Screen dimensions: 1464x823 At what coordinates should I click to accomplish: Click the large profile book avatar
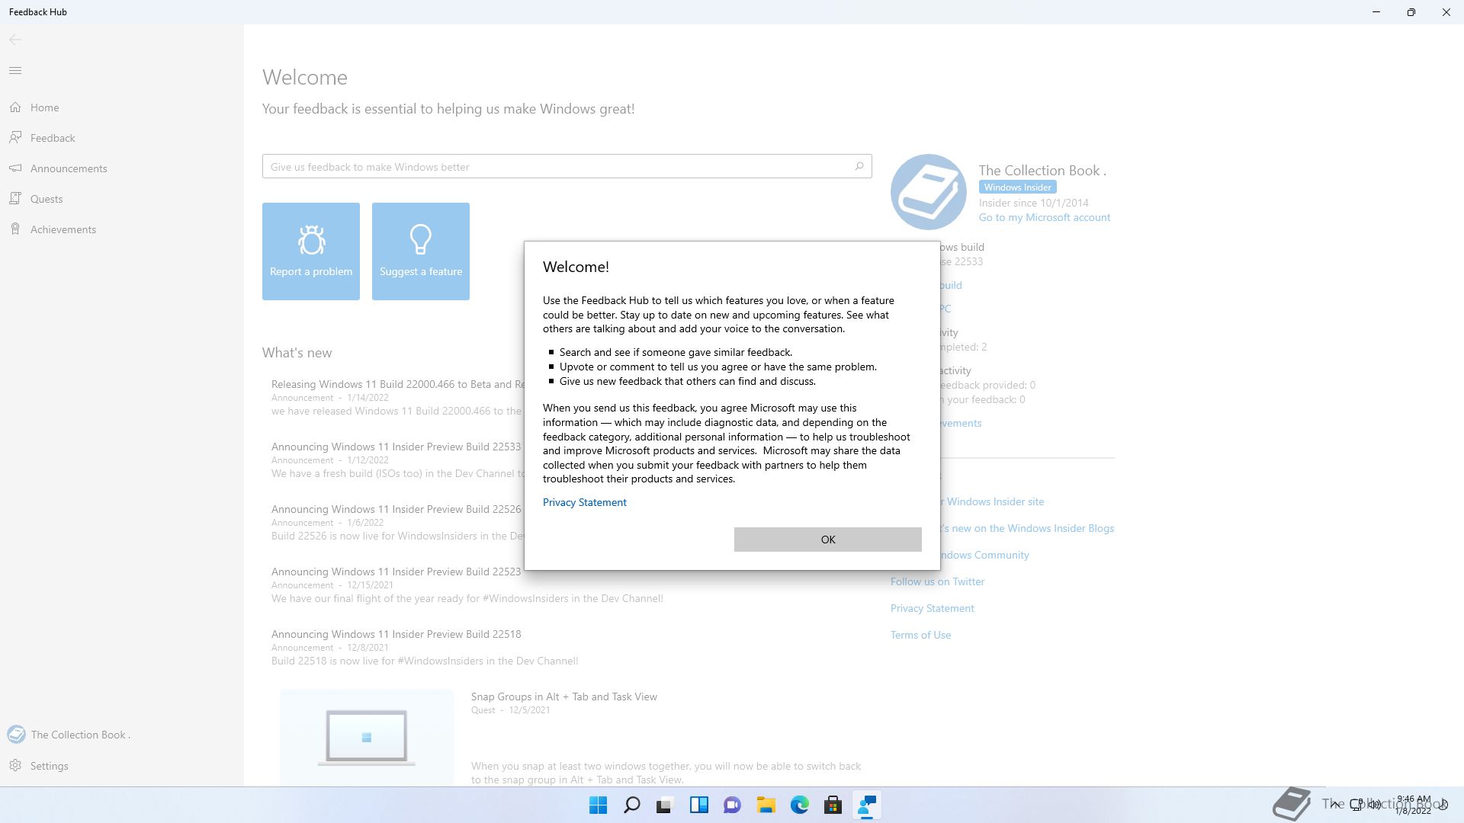coord(929,192)
